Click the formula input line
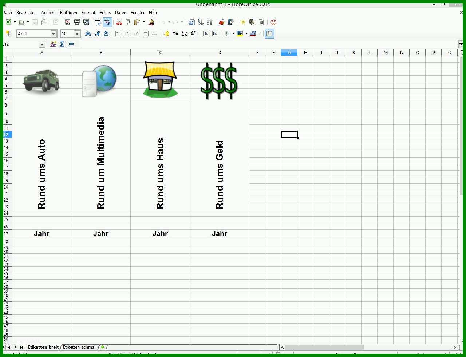The image size is (466, 357). (x=268, y=44)
